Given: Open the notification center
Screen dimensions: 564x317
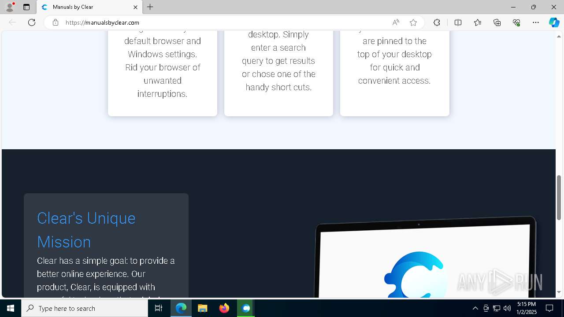Looking at the screenshot, I should [549, 308].
